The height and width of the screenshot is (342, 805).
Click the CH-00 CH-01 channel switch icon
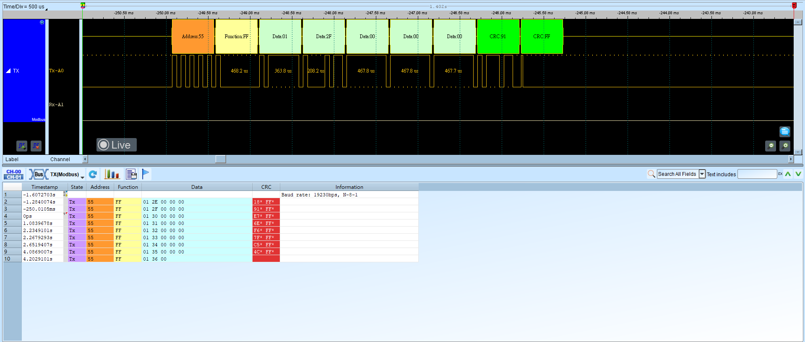(x=14, y=174)
